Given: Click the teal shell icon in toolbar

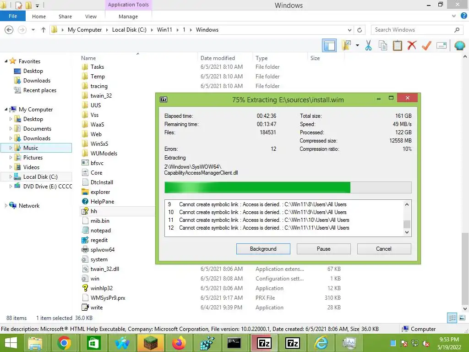Looking at the screenshot, I should coord(460,45).
